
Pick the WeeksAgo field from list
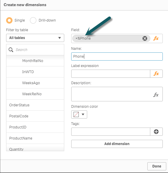(35, 83)
